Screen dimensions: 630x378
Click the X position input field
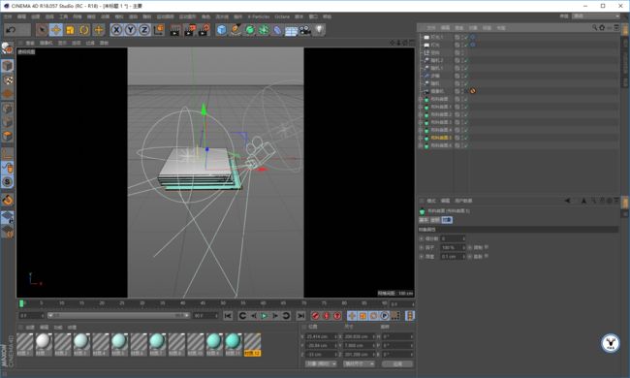pos(321,336)
